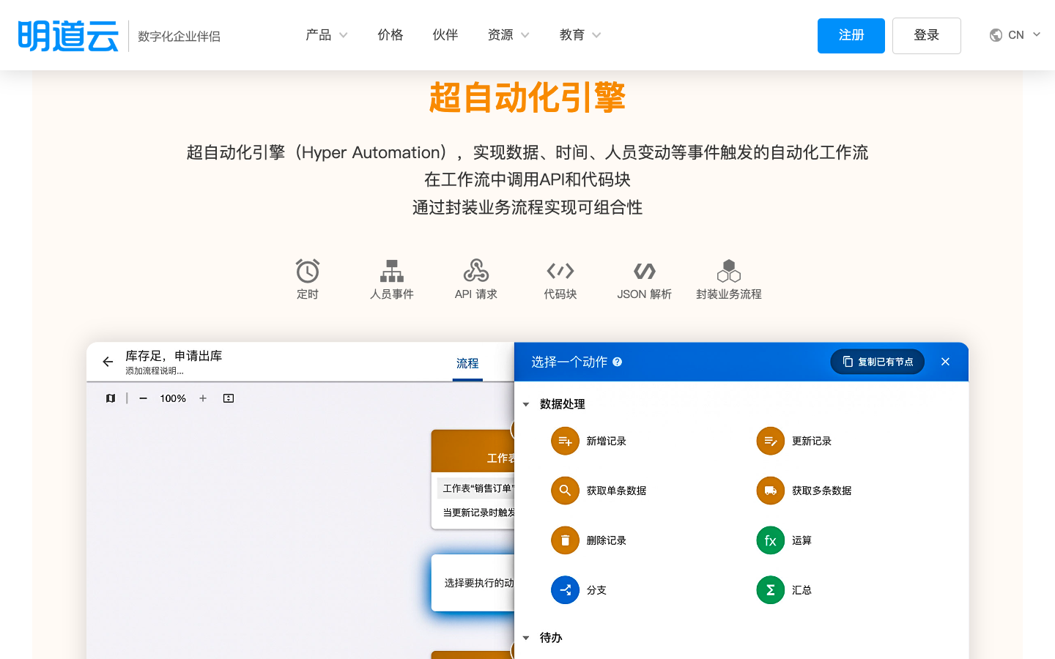1055x659 pixels.
Task: Open the CN language dropdown
Action: tap(1016, 34)
